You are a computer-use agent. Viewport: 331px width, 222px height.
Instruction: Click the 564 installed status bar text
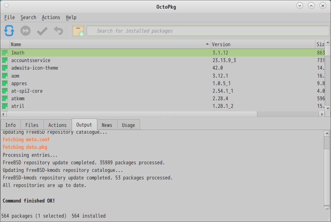88,216
